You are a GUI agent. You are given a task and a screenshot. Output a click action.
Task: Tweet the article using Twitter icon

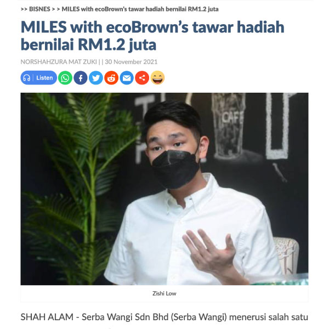point(95,78)
